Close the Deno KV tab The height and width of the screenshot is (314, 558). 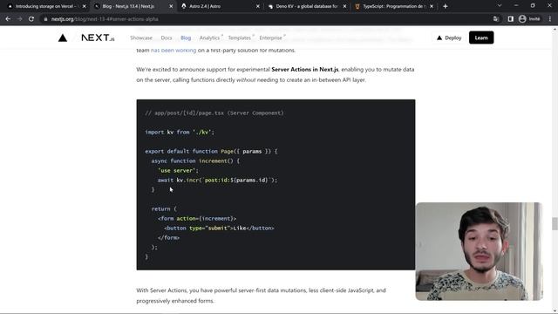point(344,6)
